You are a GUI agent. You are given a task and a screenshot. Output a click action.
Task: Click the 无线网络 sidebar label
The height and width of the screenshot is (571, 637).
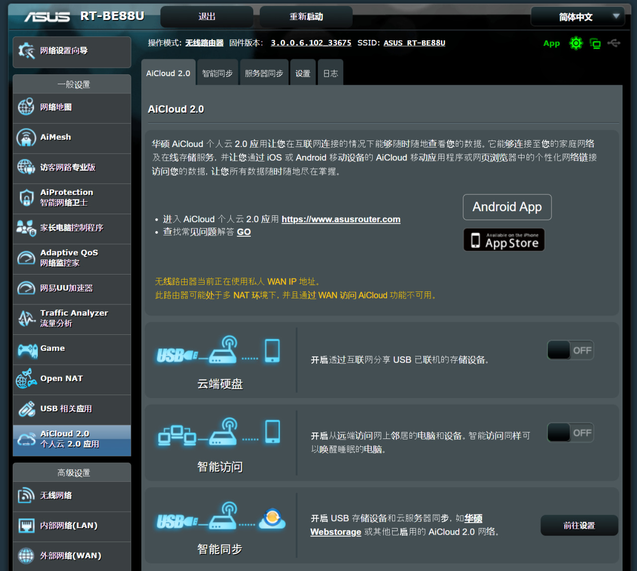56,495
